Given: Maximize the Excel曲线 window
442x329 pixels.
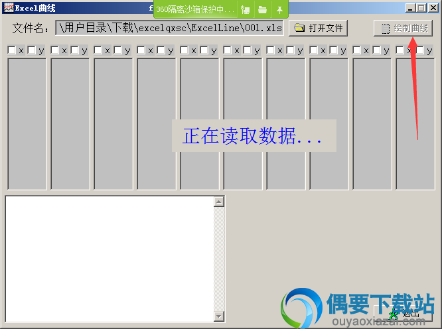Looking at the screenshot, I should (421, 7).
